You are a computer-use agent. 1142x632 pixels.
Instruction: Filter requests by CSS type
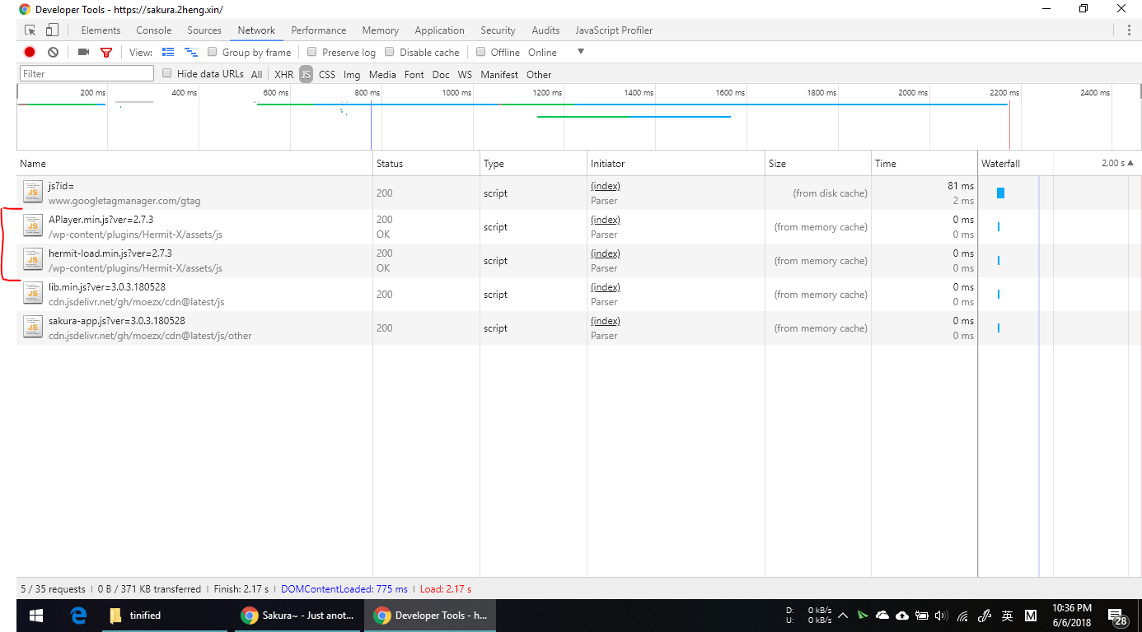click(327, 74)
